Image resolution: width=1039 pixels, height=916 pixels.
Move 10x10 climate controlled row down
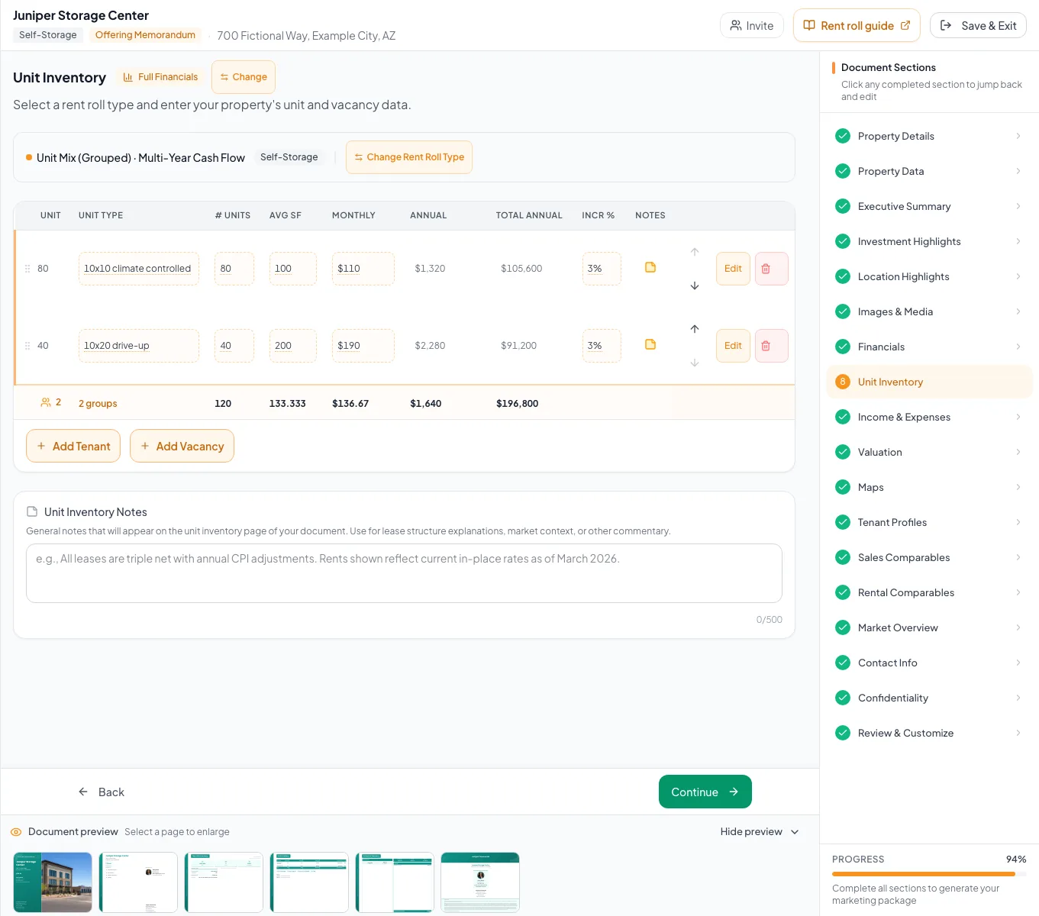pos(695,285)
